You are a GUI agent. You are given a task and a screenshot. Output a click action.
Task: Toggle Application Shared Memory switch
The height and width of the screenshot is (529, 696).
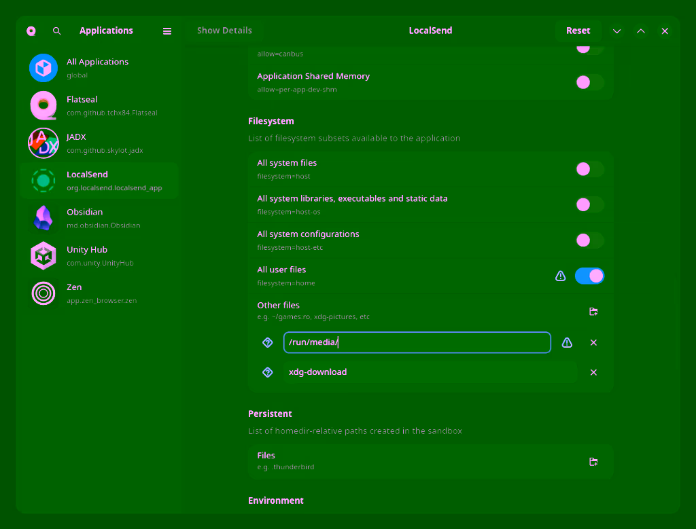point(589,82)
